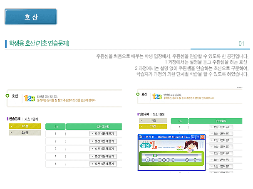The width and height of the screenshot is (253, 189).
Task: Select 2과정 tab in right panel
Action: [153, 126]
